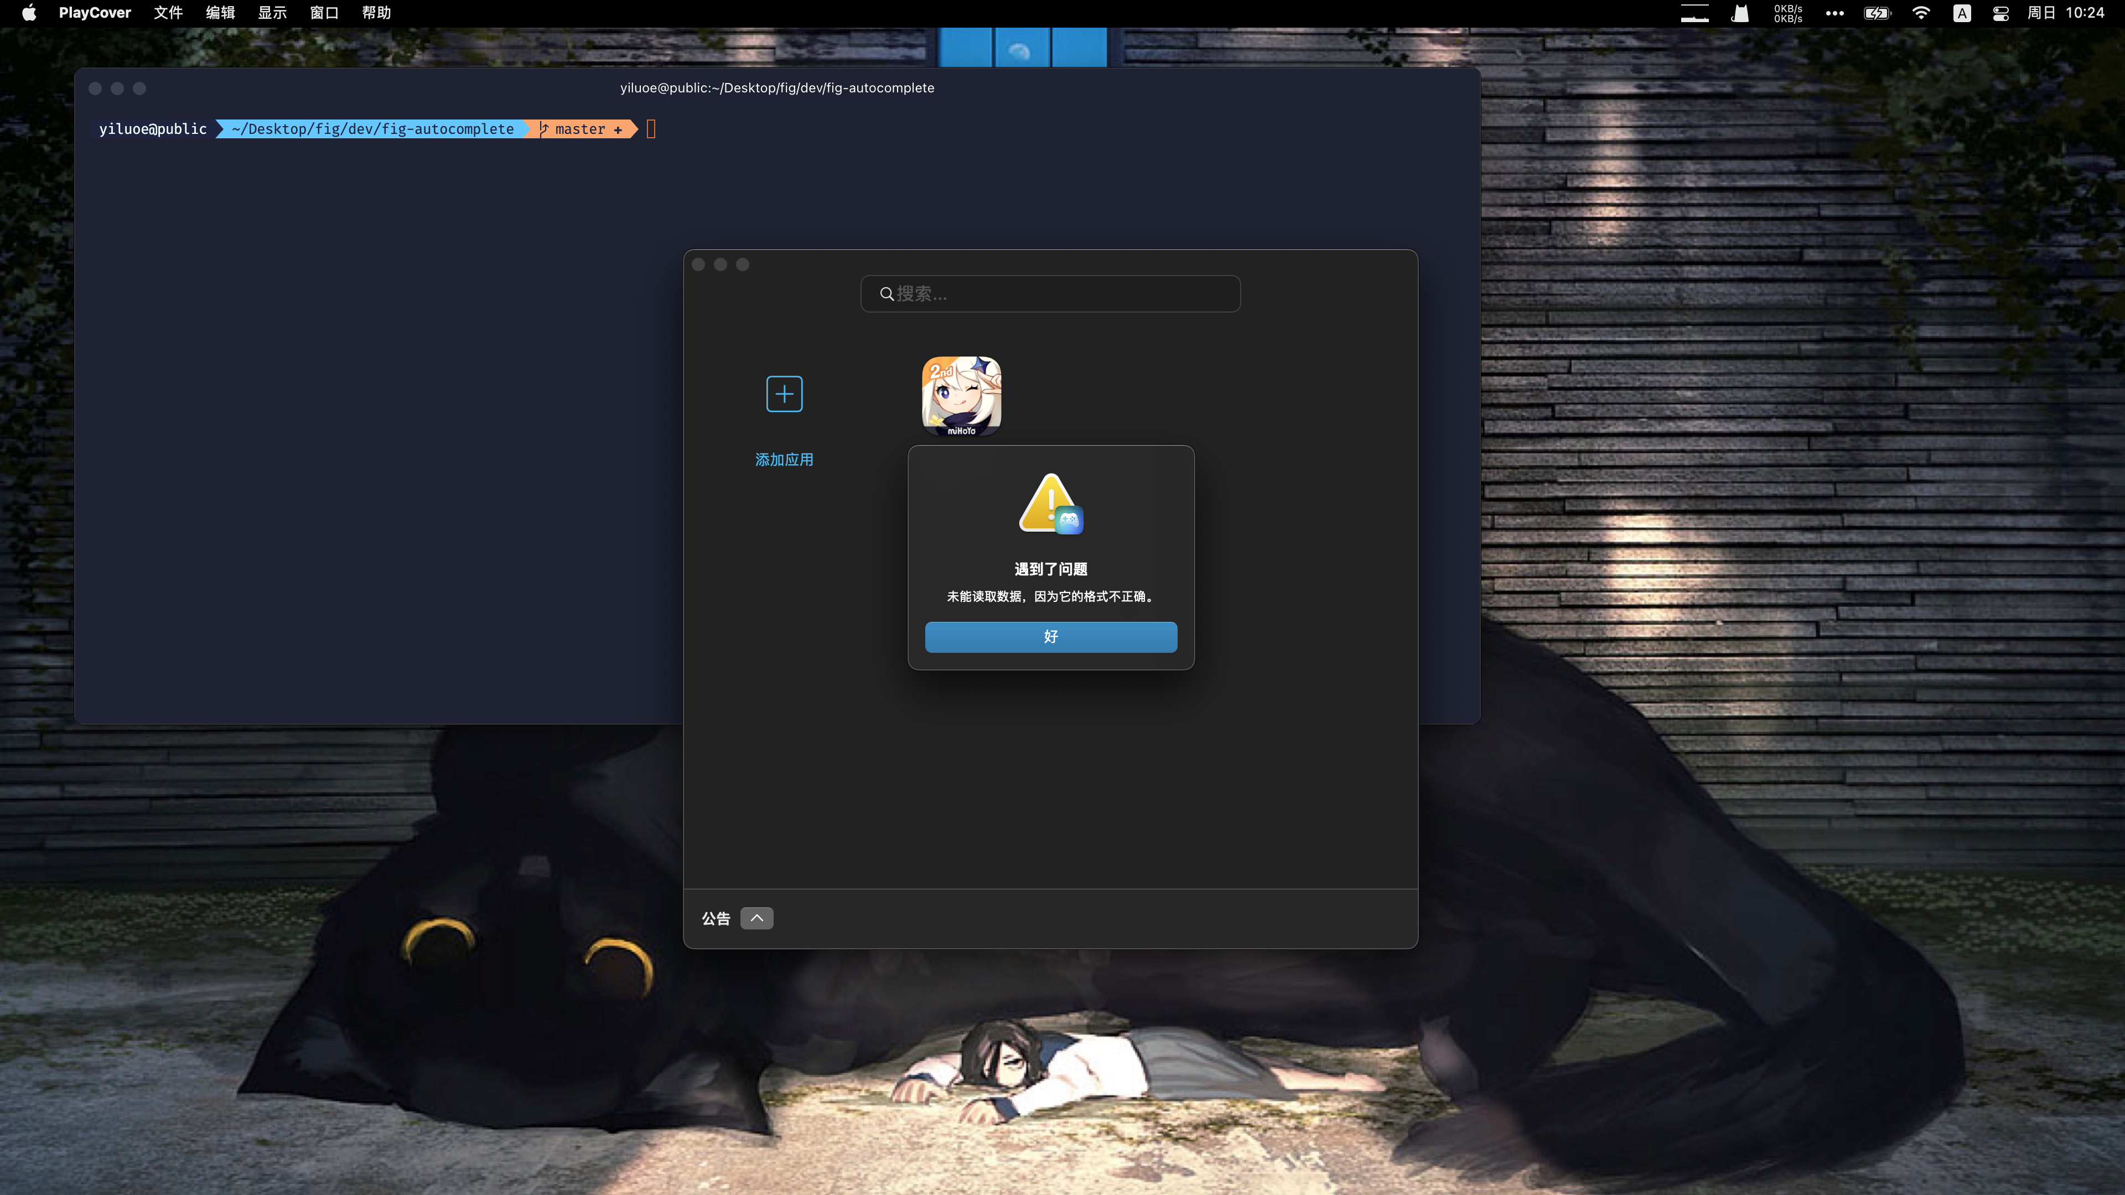The image size is (2125, 1195).
Task: Open Control Center from menu bar
Action: click(2000, 12)
